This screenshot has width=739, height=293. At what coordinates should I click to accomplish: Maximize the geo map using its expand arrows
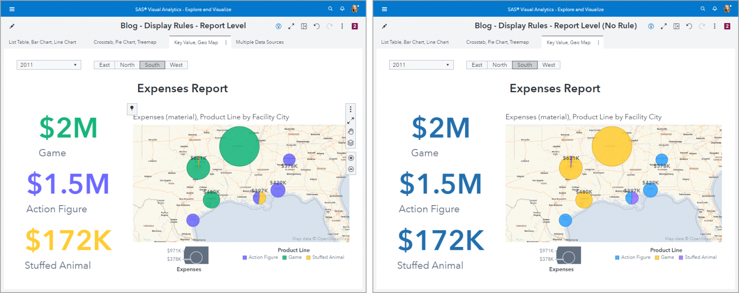tap(351, 121)
